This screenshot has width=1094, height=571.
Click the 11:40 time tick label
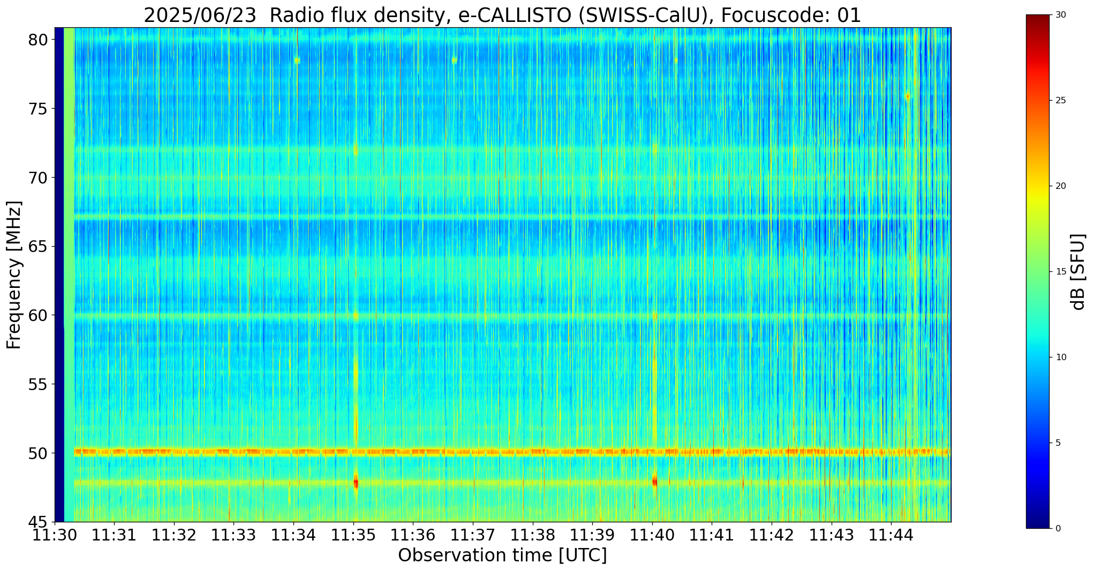pos(652,535)
